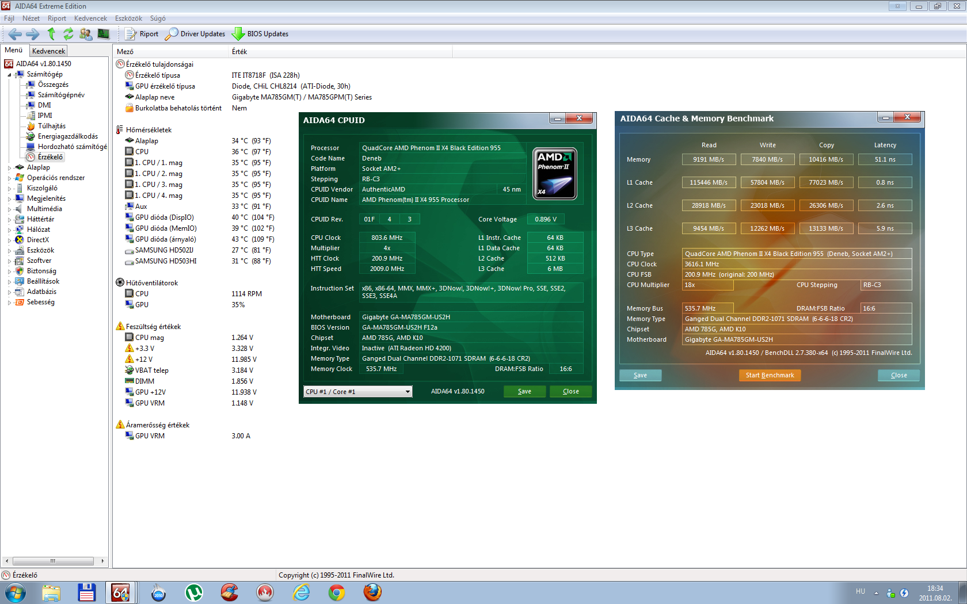The width and height of the screenshot is (967, 604).
Task: Click the floppy disk save icon on taskbar
Action: [87, 592]
